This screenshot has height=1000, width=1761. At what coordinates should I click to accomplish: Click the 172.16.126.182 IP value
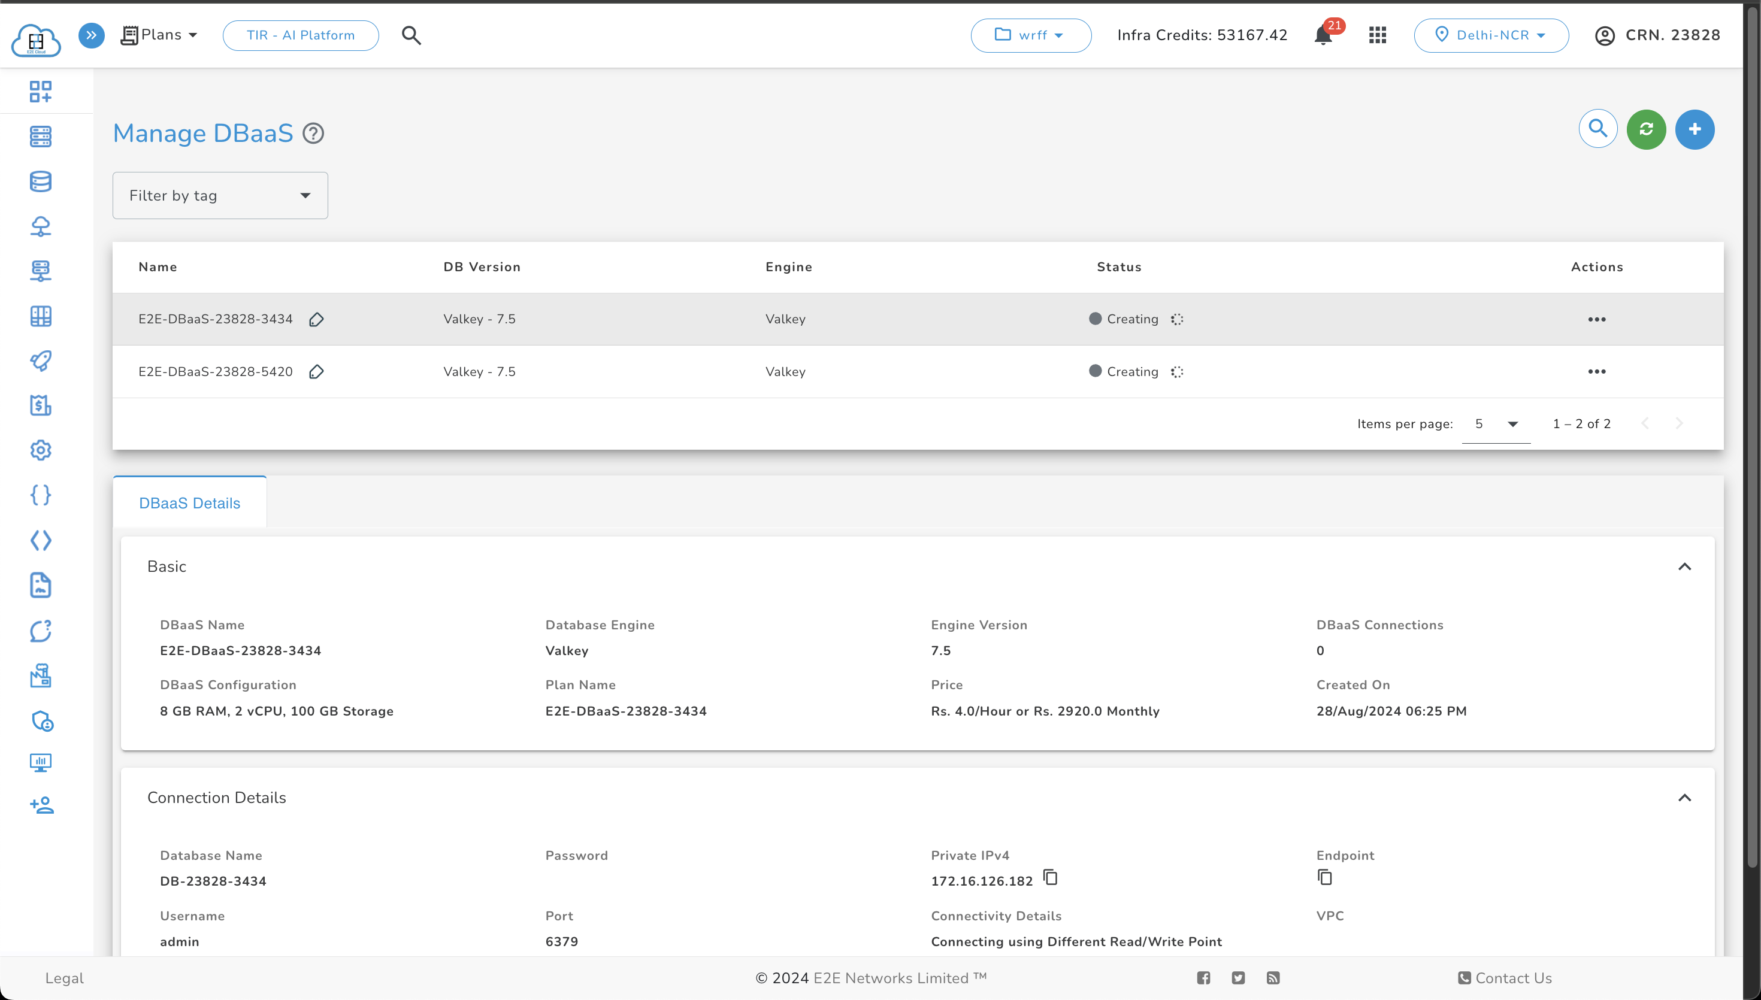coord(982,881)
